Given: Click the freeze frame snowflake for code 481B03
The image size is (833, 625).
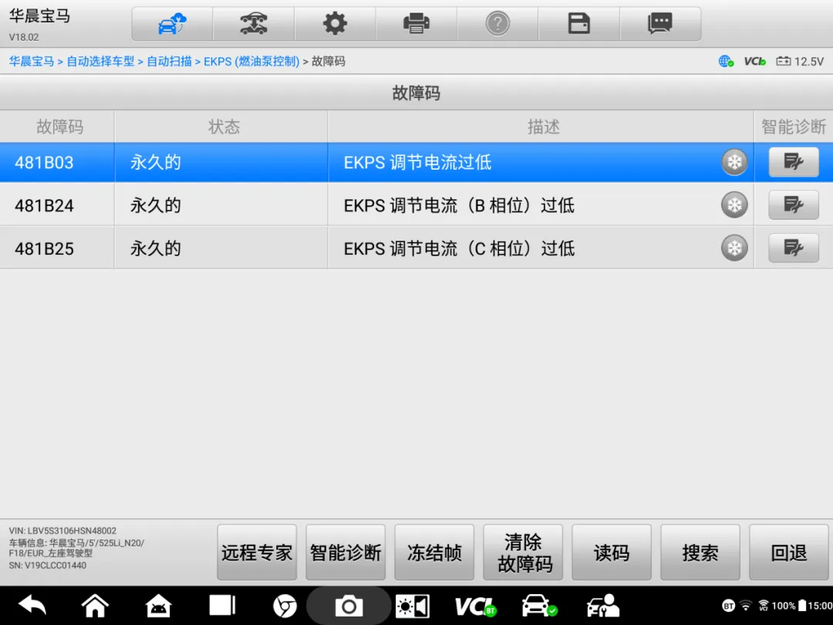Looking at the screenshot, I should click(x=734, y=163).
